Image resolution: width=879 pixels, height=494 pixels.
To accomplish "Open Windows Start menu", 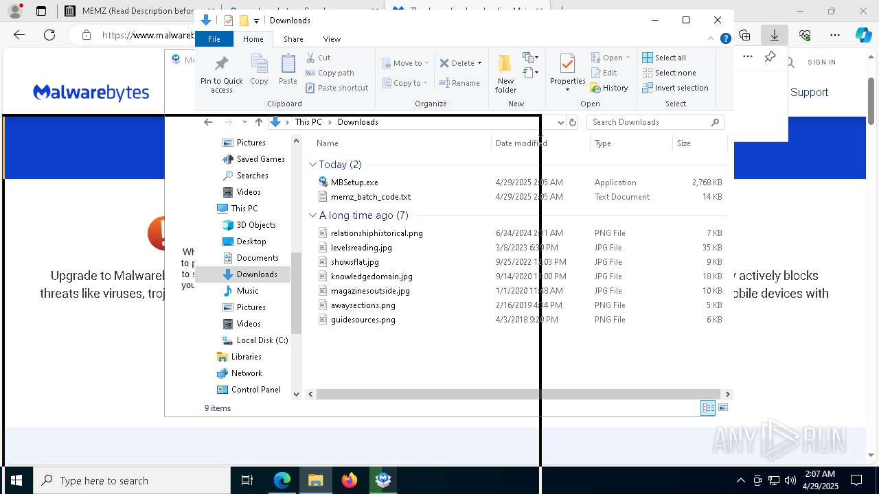I will point(16,480).
